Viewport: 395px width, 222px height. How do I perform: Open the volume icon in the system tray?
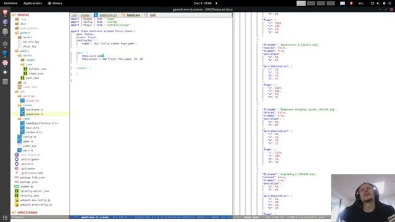pos(378,3)
